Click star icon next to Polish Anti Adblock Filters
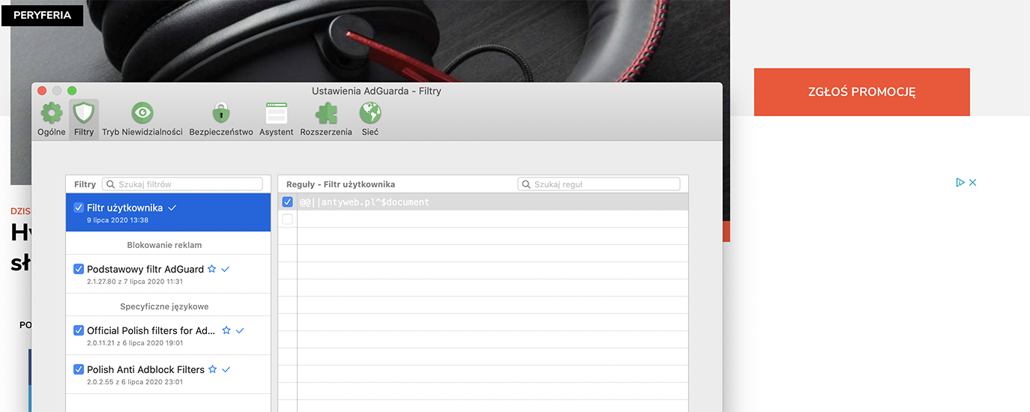This screenshot has height=412, width=1030. pos(212,369)
